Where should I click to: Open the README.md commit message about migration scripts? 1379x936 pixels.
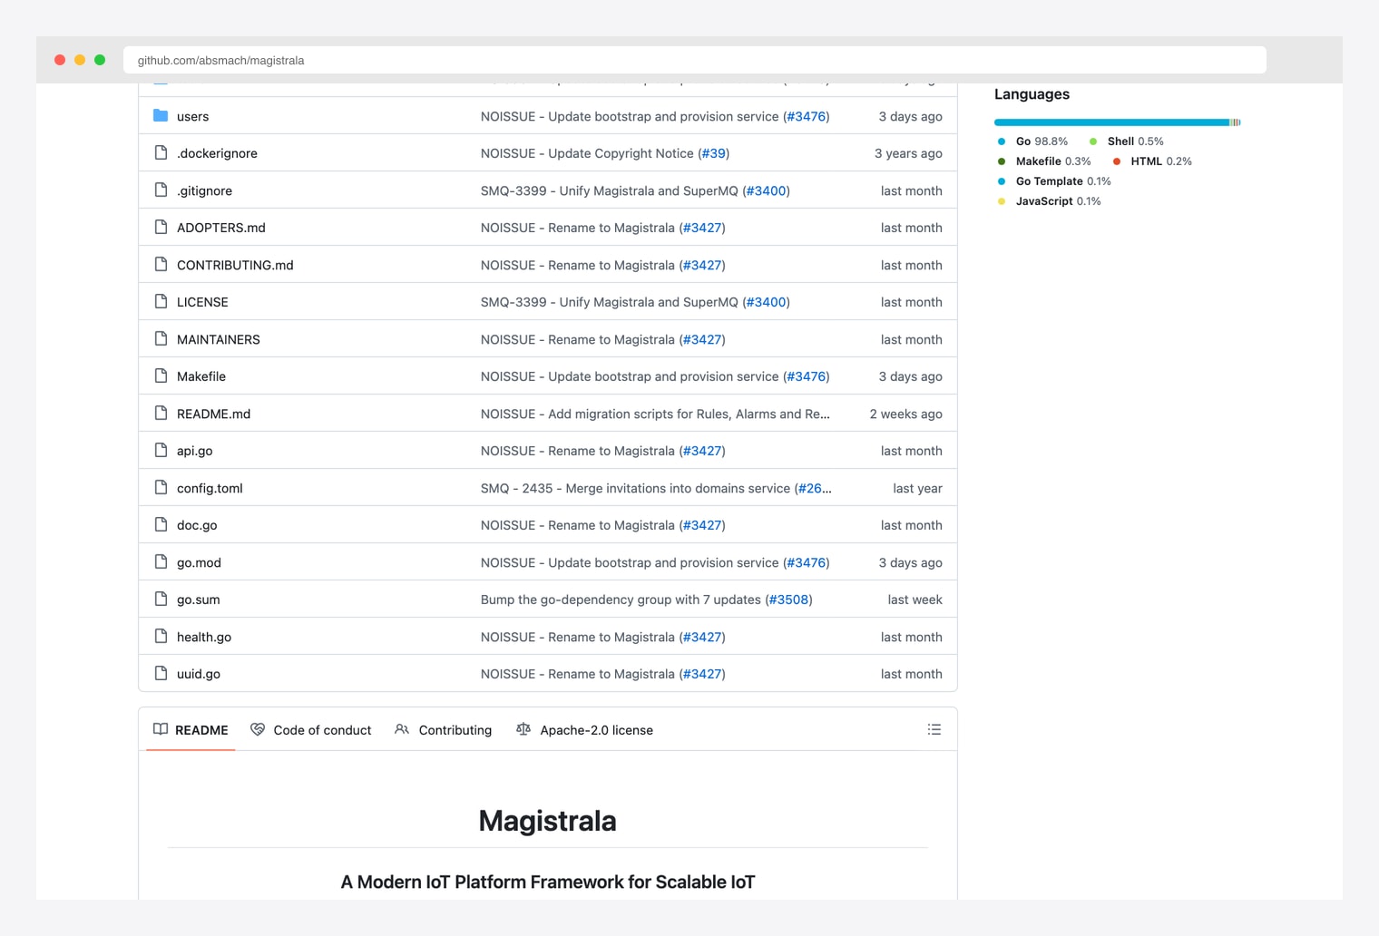coord(655,414)
